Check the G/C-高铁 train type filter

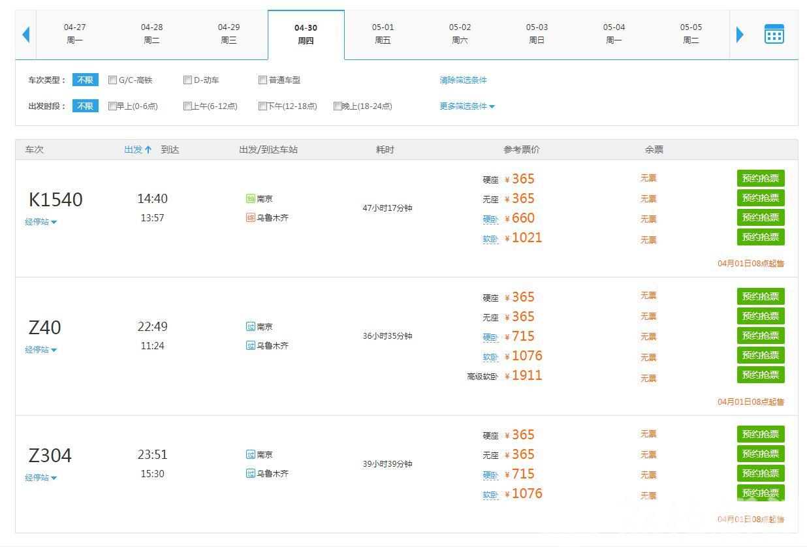[x=113, y=80]
